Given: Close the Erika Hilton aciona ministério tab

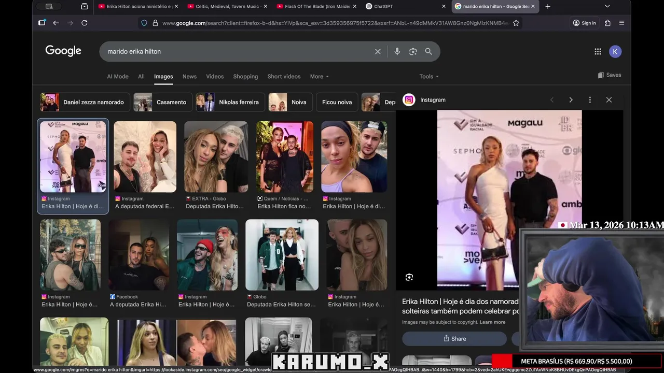Looking at the screenshot, I should click(x=176, y=6).
